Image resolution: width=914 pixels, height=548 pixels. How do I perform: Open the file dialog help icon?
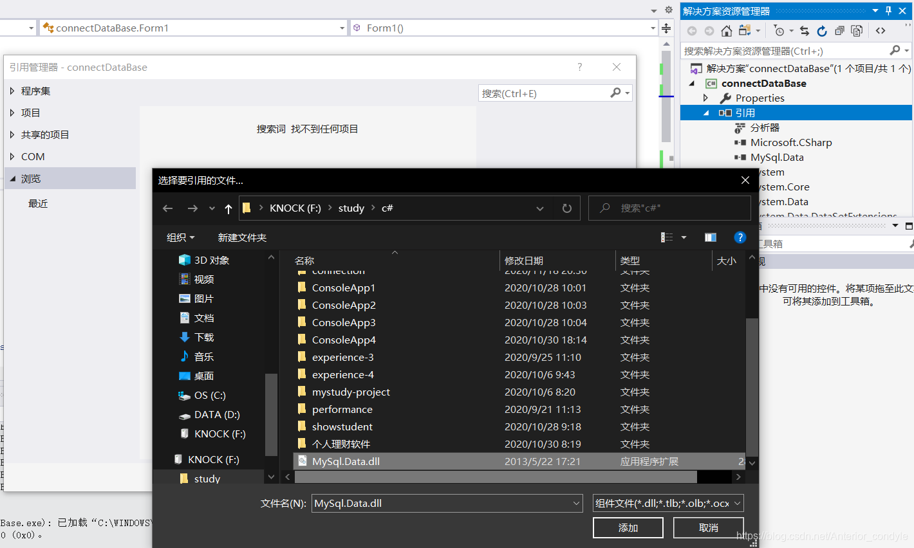tap(740, 237)
